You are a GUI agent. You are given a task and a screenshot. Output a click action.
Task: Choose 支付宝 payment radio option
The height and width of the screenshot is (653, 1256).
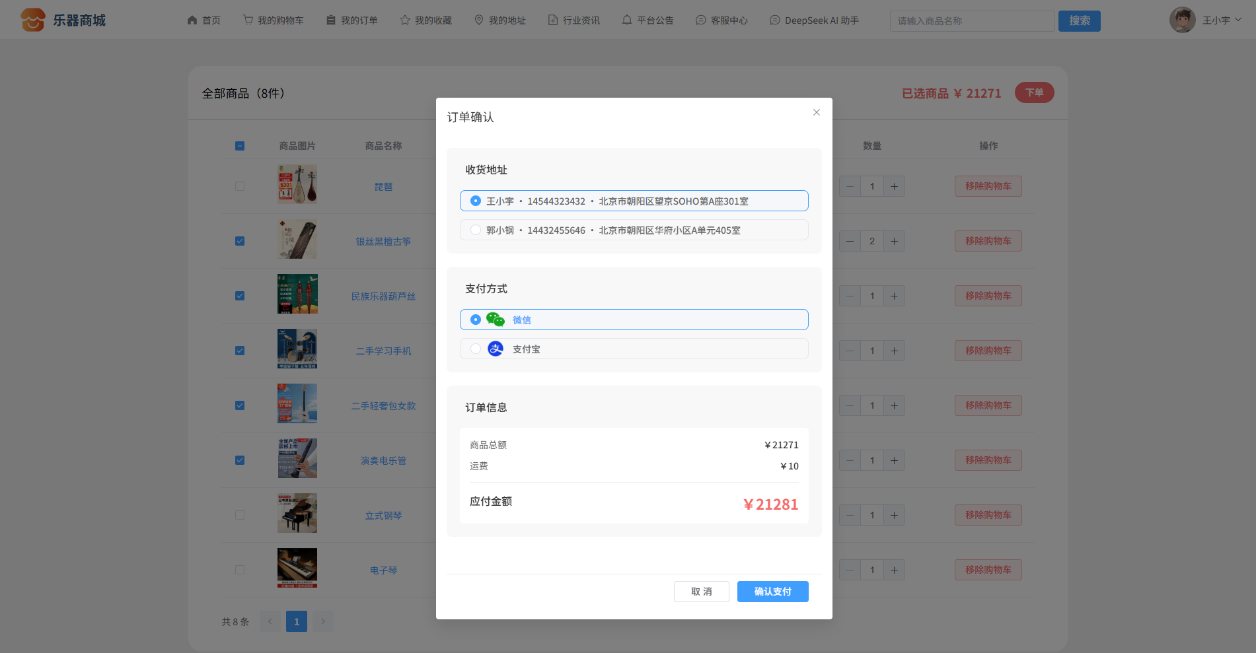476,349
